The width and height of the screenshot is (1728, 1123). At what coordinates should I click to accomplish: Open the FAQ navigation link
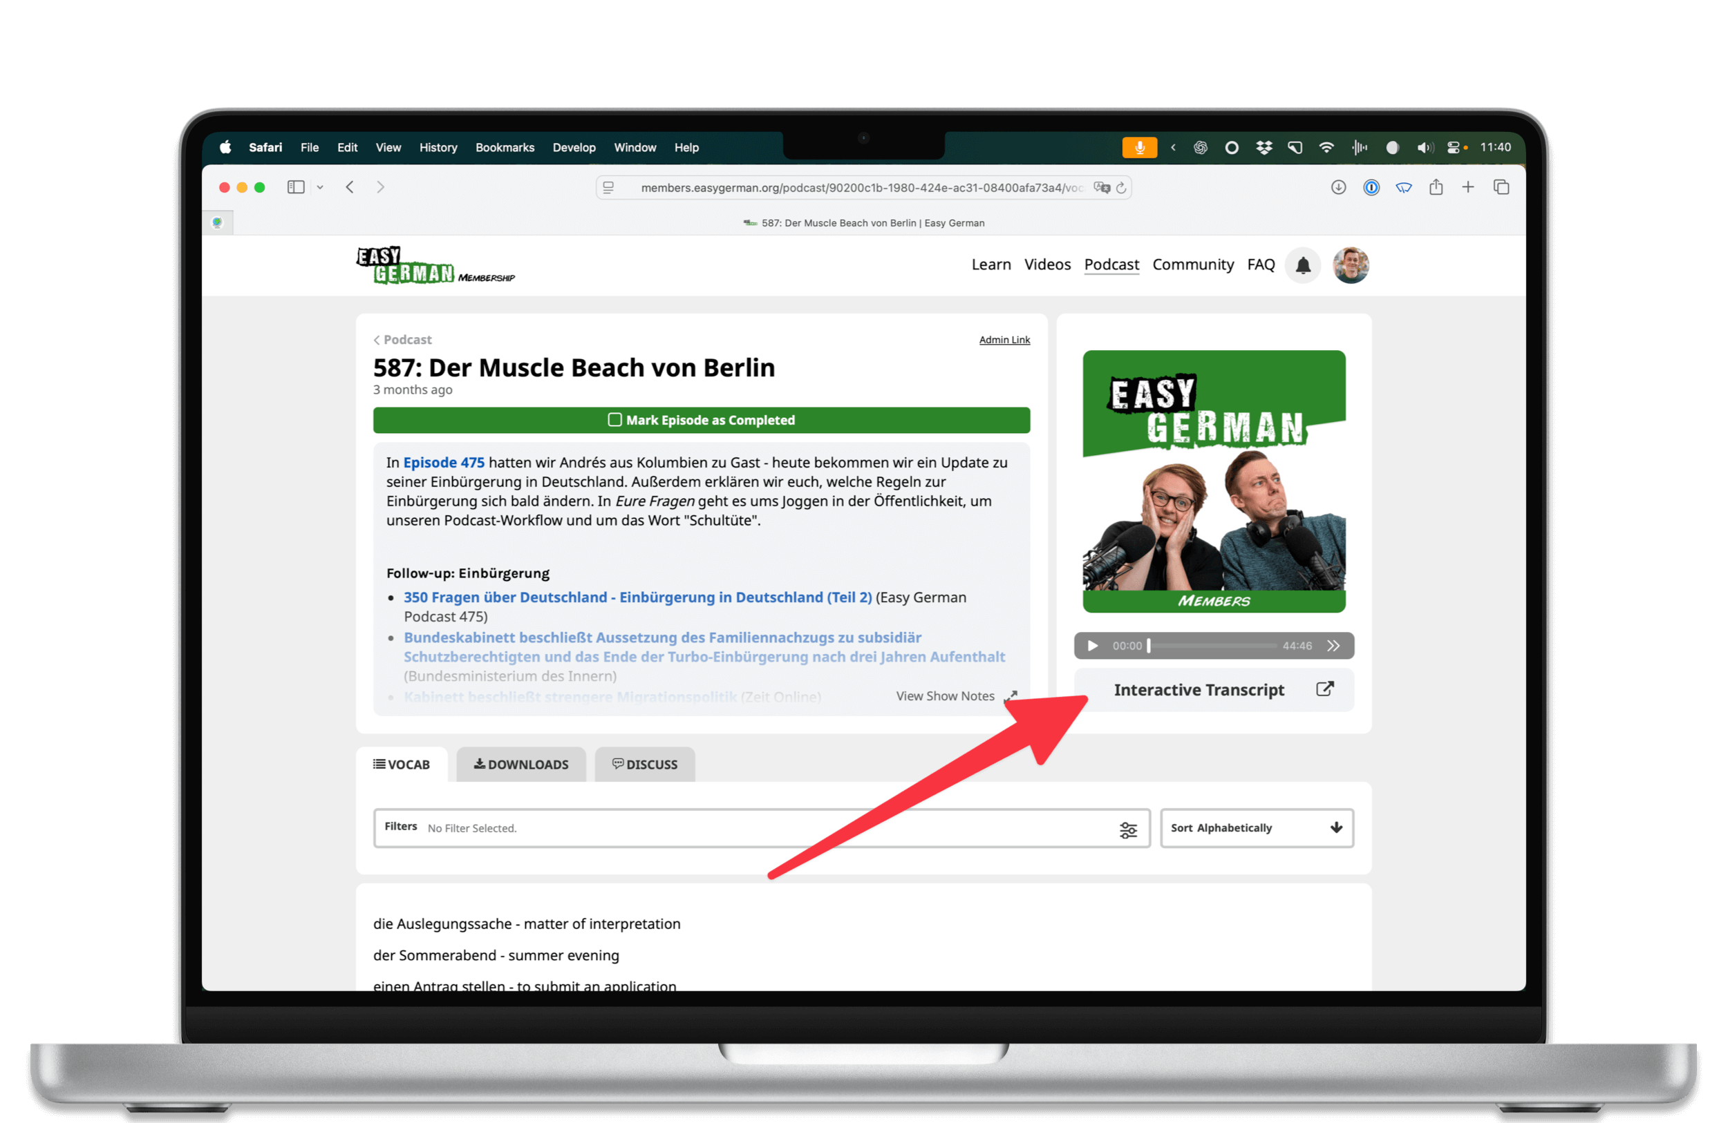(1261, 264)
